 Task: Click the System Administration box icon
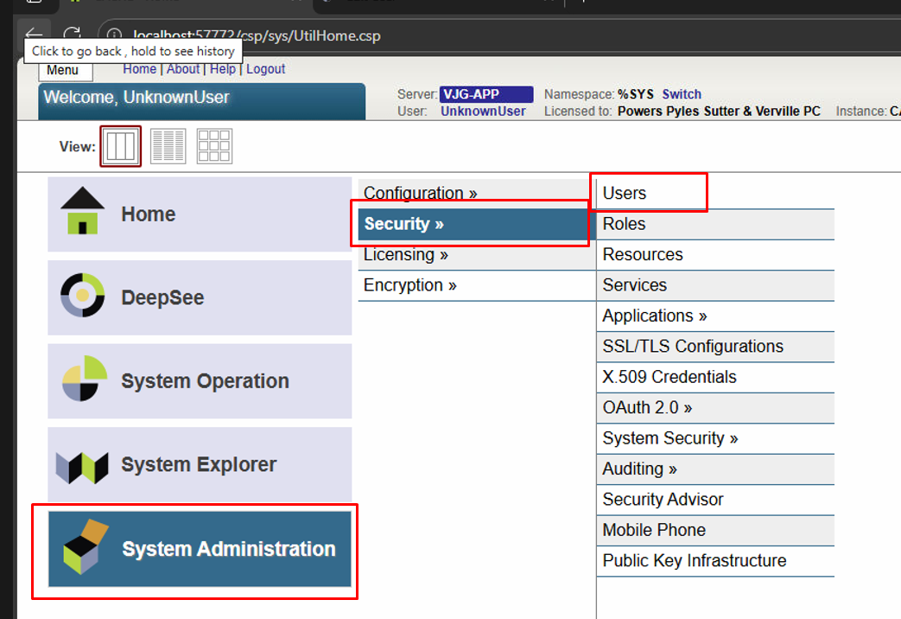tap(86, 548)
